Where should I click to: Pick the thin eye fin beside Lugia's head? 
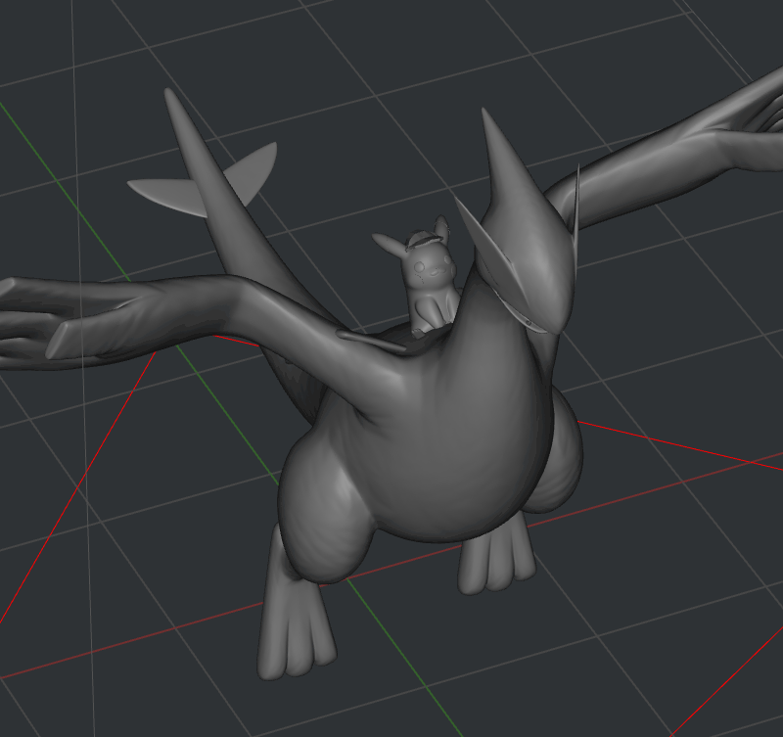(x=576, y=215)
